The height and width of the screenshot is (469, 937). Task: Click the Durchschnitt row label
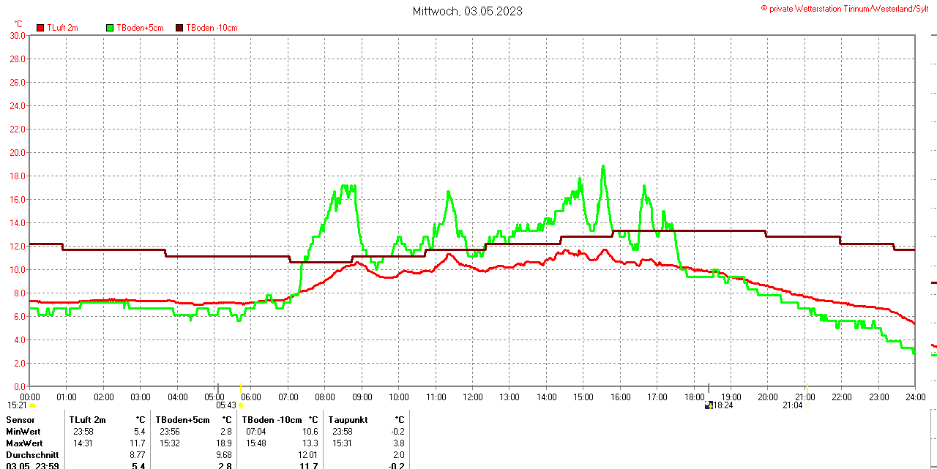(32, 455)
